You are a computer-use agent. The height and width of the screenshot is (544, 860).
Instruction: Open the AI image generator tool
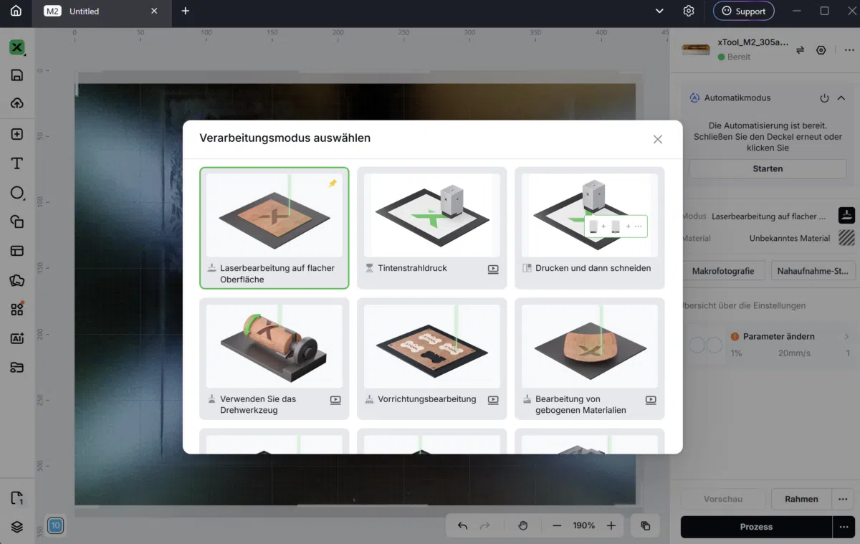[17, 338]
